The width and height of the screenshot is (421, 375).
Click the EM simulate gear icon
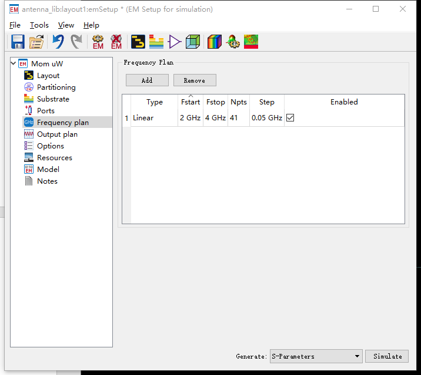98,42
